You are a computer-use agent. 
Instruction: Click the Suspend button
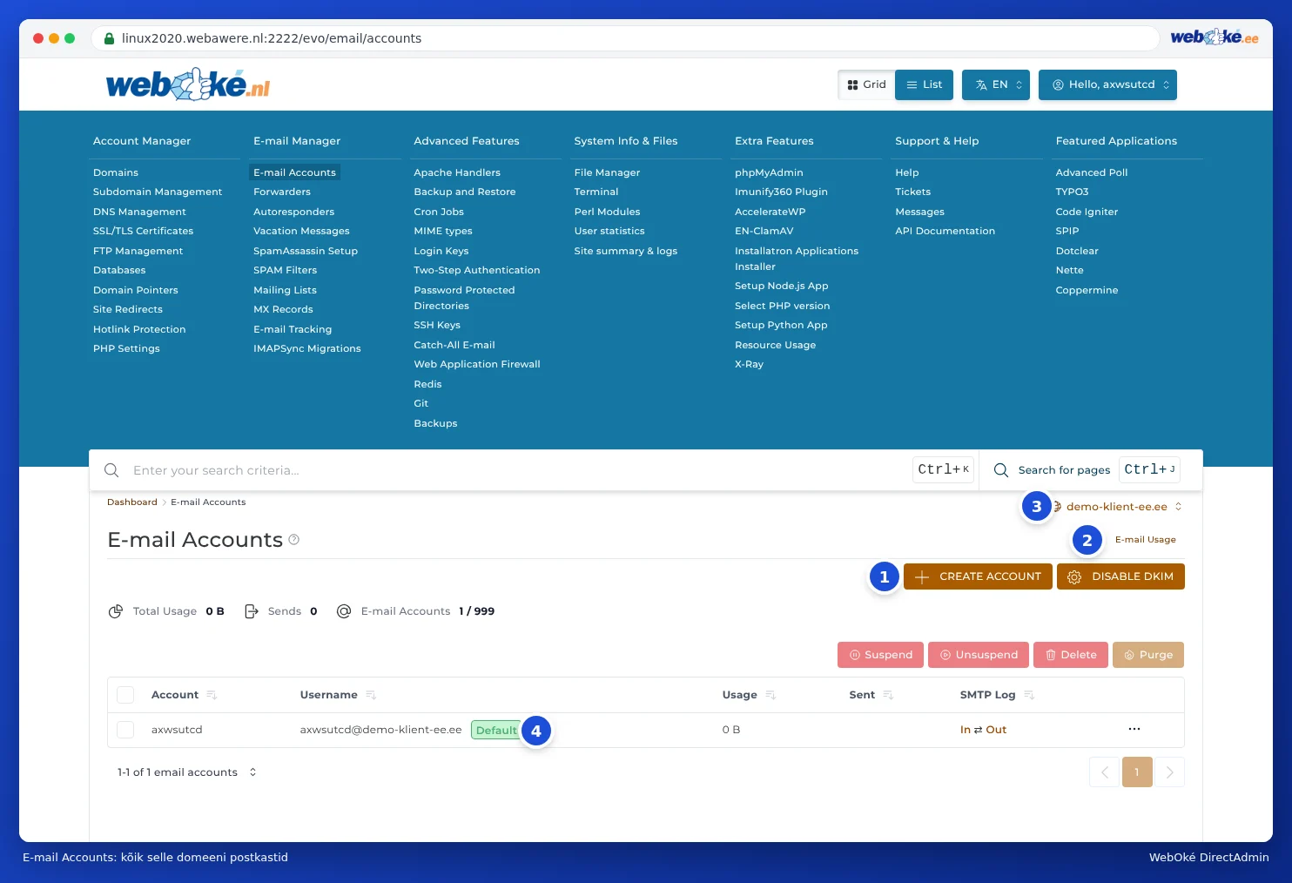pyautogui.click(x=881, y=655)
